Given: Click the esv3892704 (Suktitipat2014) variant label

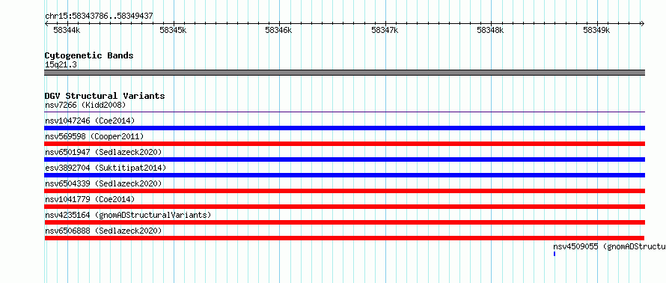Looking at the screenshot, I should click(106, 168).
